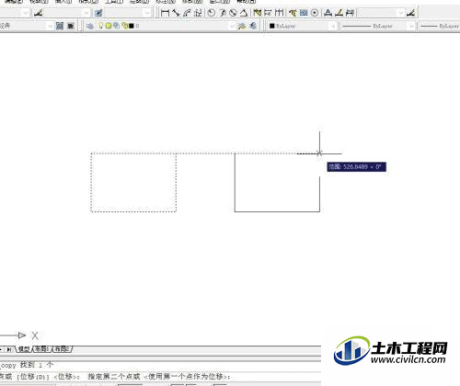This screenshot has height=386, width=460.
Task: Select the Linear dimension tool
Action: click(x=165, y=13)
